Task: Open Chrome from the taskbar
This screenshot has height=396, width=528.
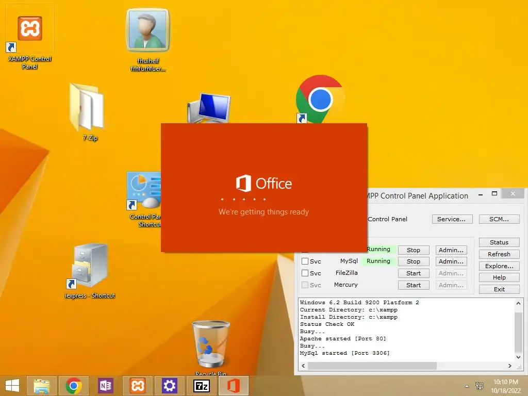Action: 74,386
